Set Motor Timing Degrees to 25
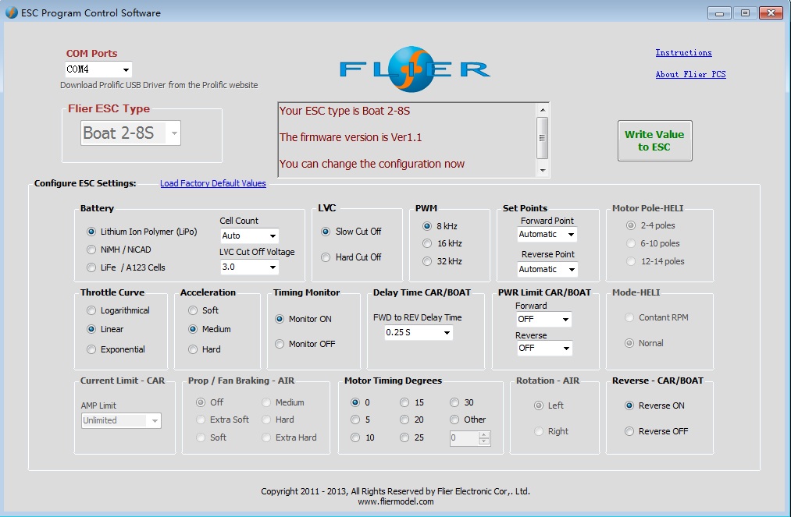Viewport: 791px width, 517px height. coord(412,437)
